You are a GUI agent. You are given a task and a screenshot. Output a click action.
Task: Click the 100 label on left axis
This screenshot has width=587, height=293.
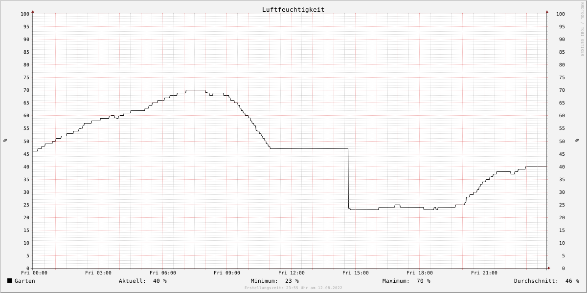click(x=25, y=14)
